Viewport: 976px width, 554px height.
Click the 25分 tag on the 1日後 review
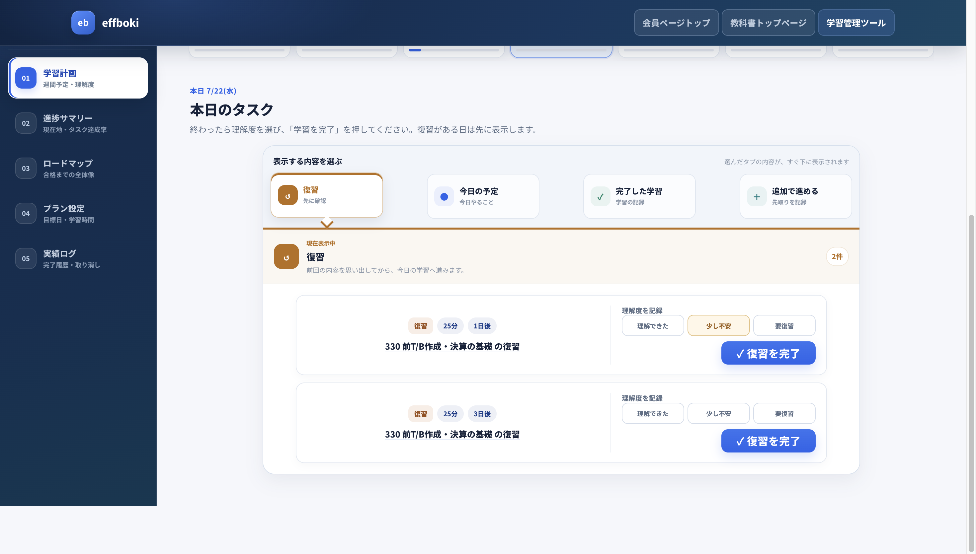(x=450, y=326)
